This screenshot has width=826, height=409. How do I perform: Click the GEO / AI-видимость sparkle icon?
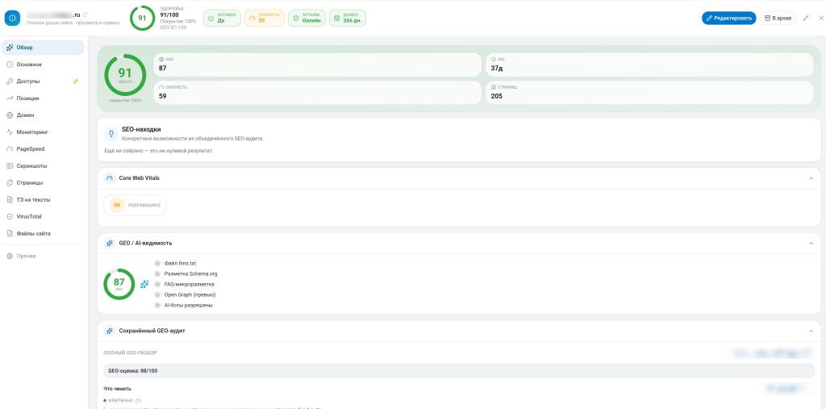110,244
